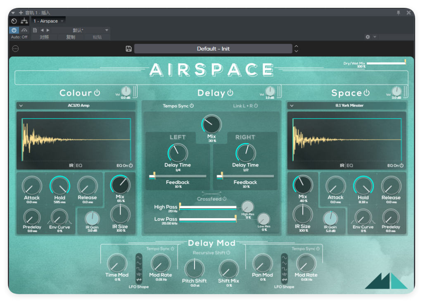
Task: Click the automation curve icon
Action: (24, 30)
